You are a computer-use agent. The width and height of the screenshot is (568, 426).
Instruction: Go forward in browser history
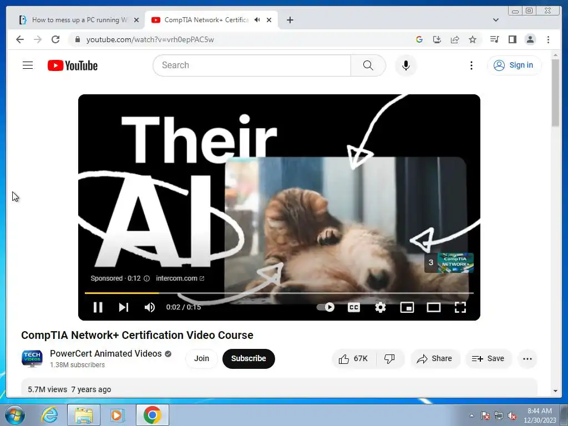38,39
